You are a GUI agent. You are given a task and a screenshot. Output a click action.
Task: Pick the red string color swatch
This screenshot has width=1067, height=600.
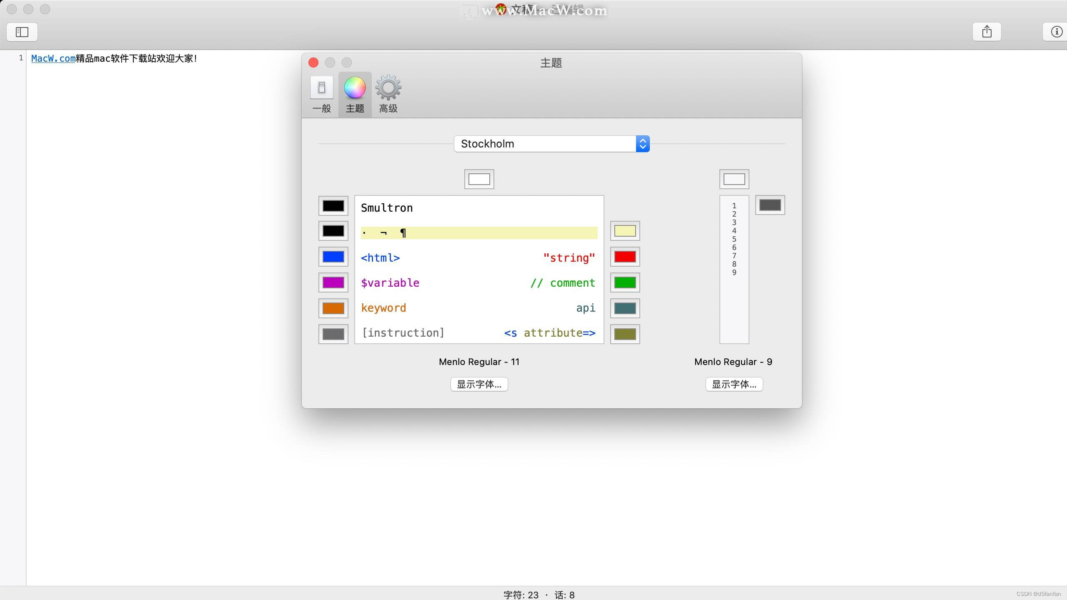625,257
